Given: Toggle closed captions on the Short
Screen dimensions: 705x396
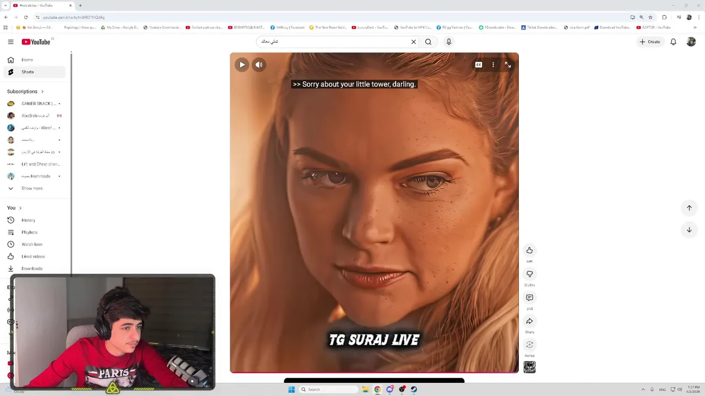Looking at the screenshot, I should pos(479,65).
